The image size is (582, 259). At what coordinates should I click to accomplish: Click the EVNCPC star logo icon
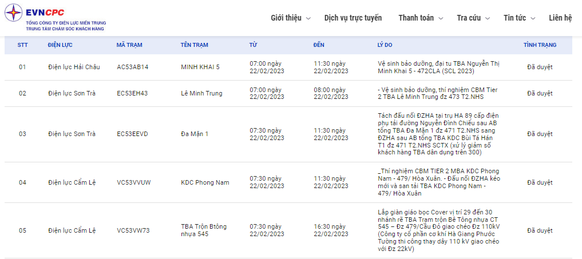pos(13,13)
